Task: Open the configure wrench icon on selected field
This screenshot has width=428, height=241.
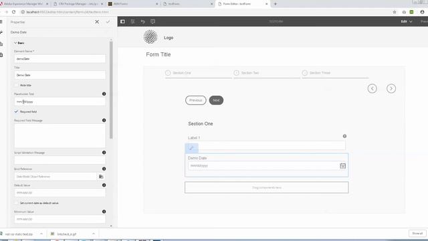Action: pyautogui.click(x=191, y=148)
